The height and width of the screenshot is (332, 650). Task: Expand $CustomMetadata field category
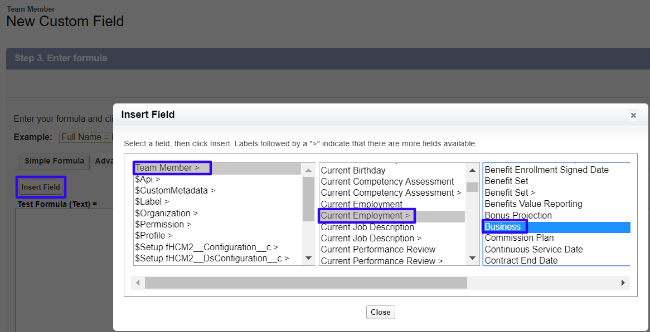[175, 190]
